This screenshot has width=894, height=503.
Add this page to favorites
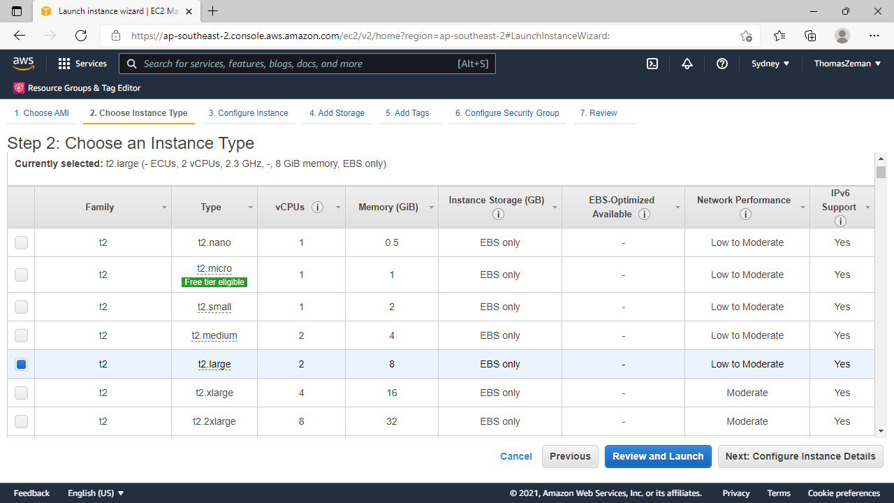click(746, 36)
